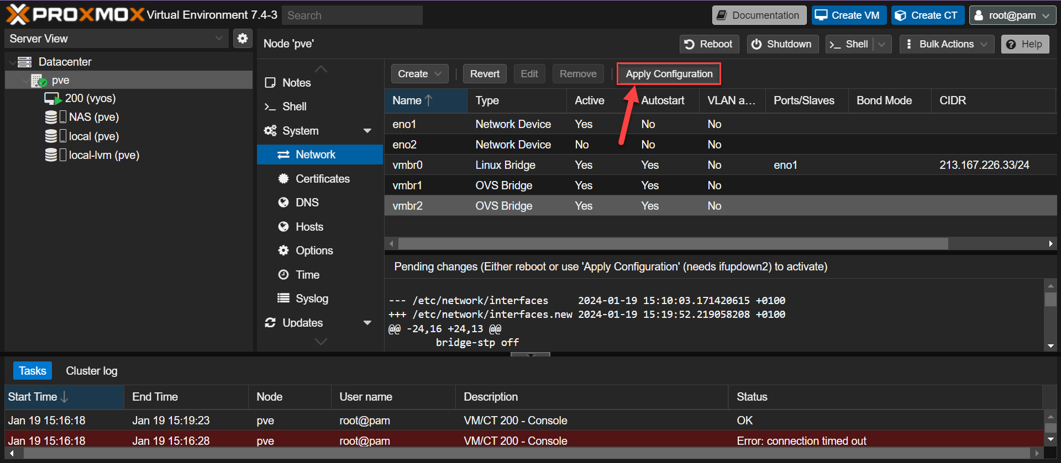
Task: Select the running VM 200 (vyos) icon
Action: point(52,99)
